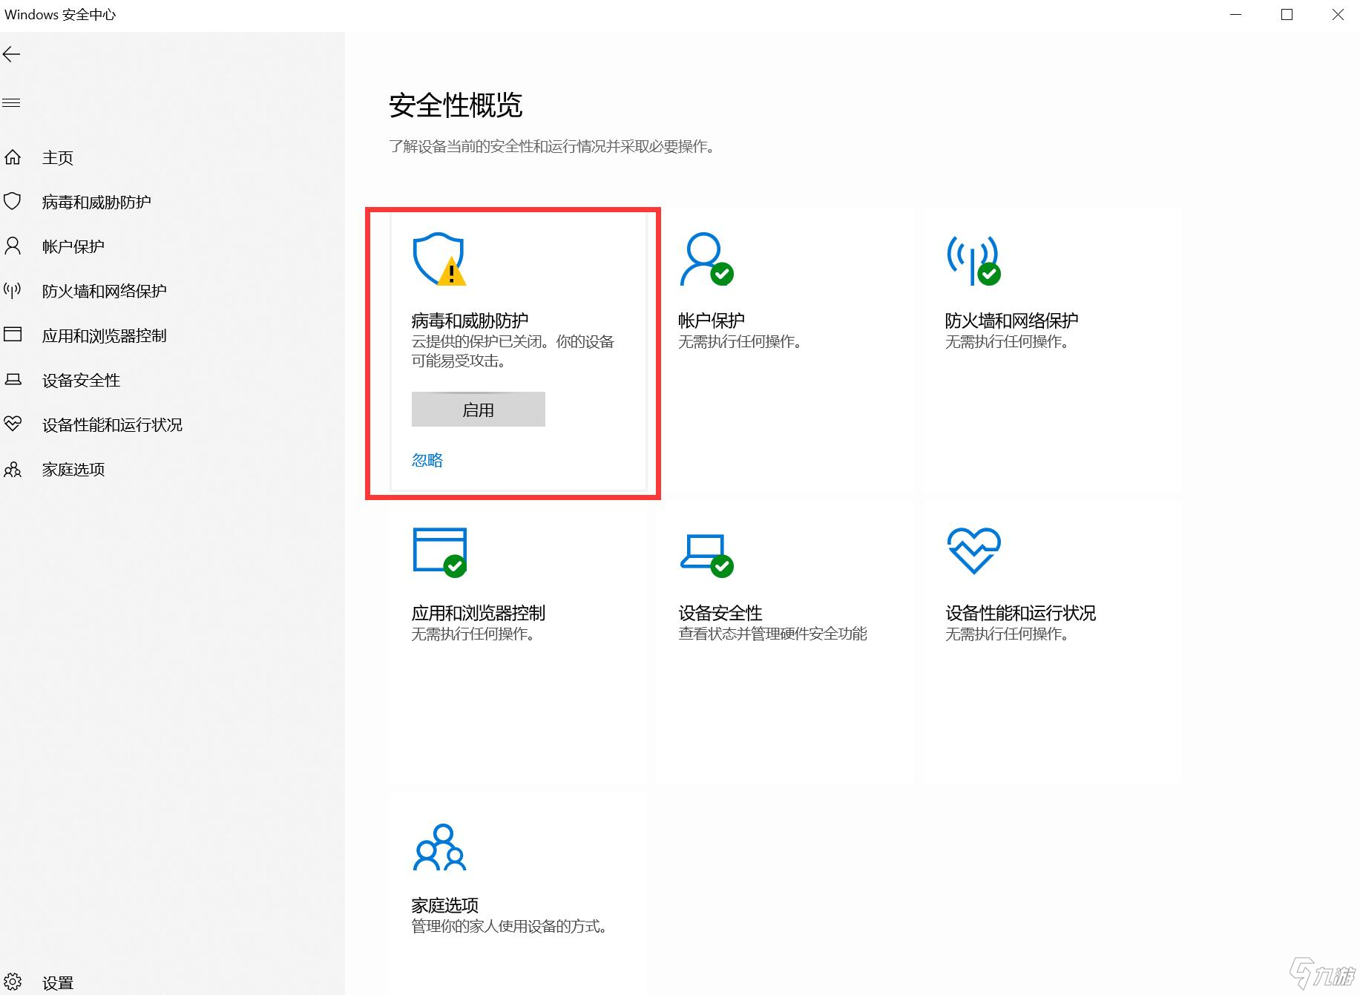1360x995 pixels.
Task: Click the antenna icon on 防火墙和网络保护 card
Action: [973, 259]
